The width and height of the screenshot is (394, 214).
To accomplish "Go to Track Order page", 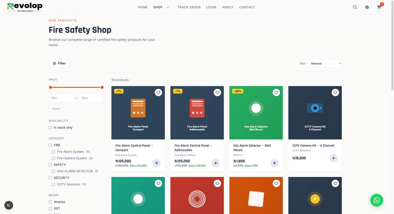I will pos(189,7).
